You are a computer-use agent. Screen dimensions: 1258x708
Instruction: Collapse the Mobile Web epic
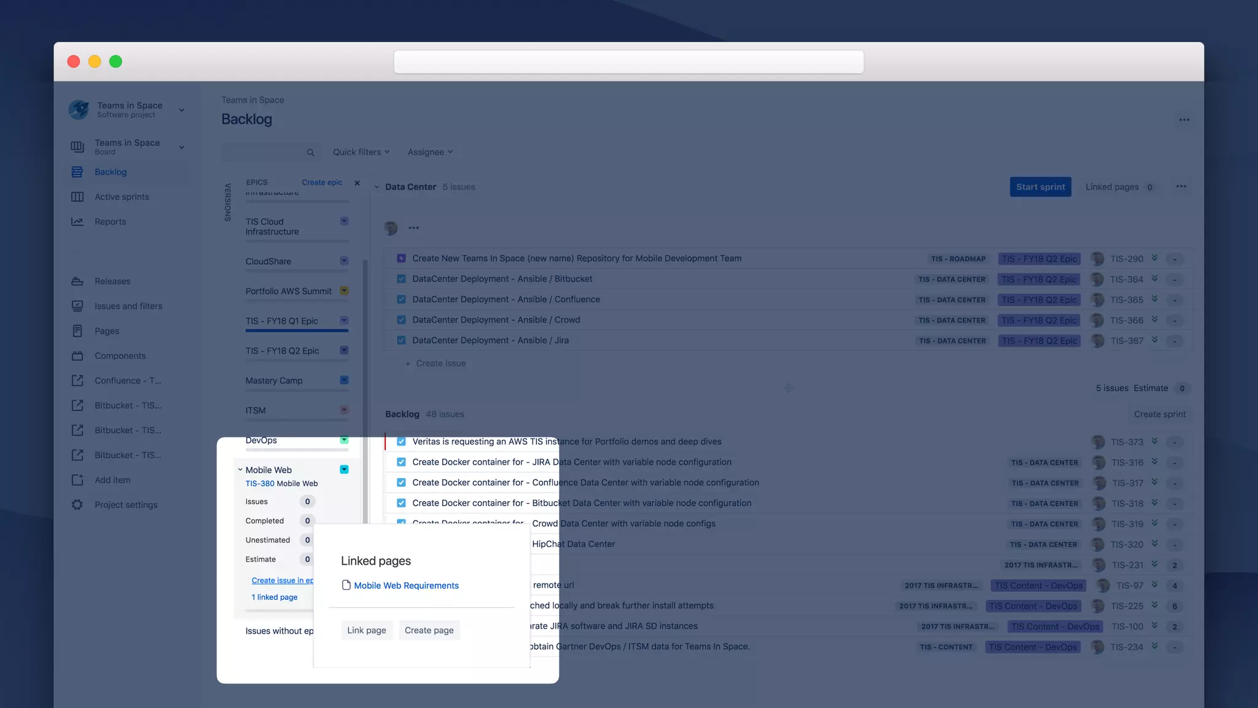(x=240, y=470)
